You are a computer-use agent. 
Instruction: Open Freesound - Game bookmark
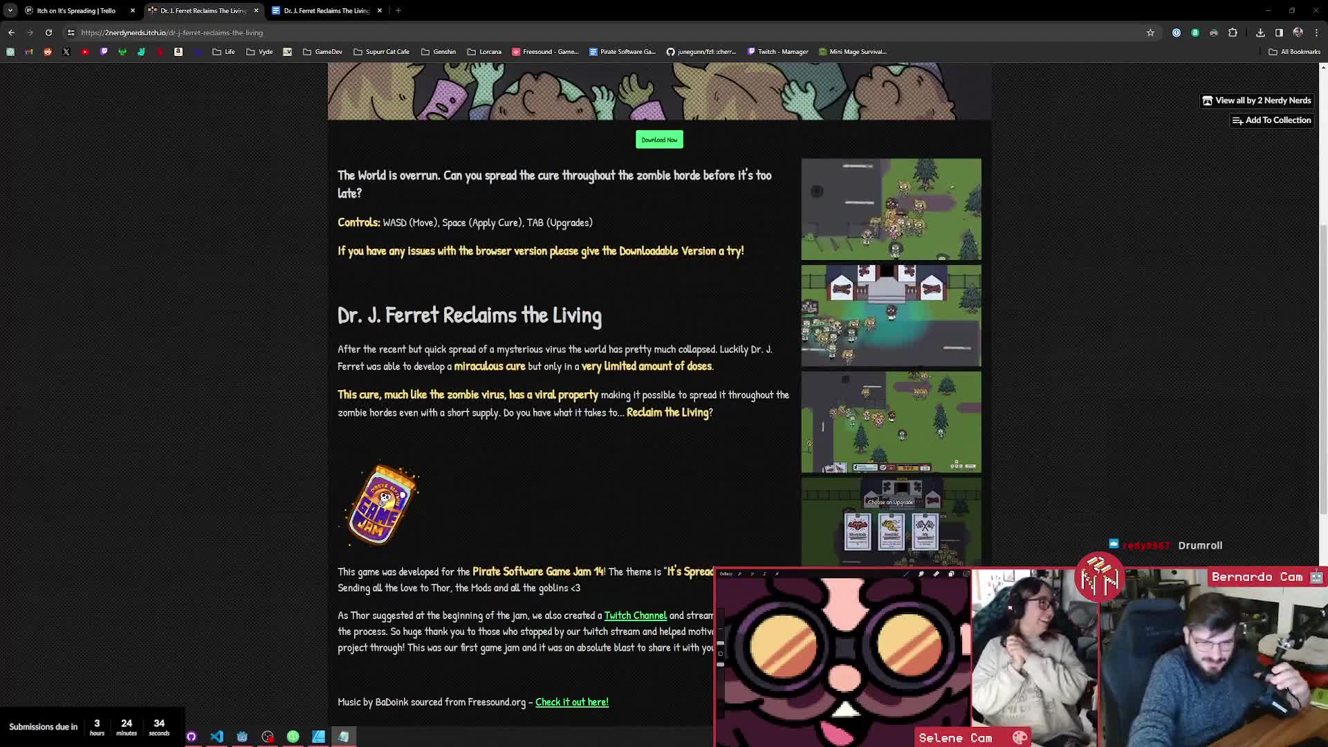(x=545, y=52)
